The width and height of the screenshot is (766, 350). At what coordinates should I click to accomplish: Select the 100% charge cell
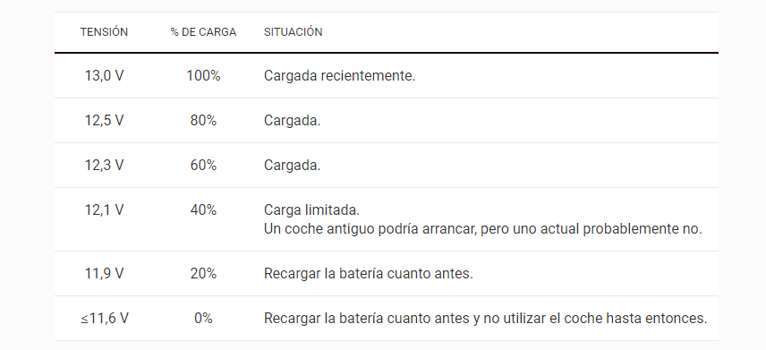point(203,76)
